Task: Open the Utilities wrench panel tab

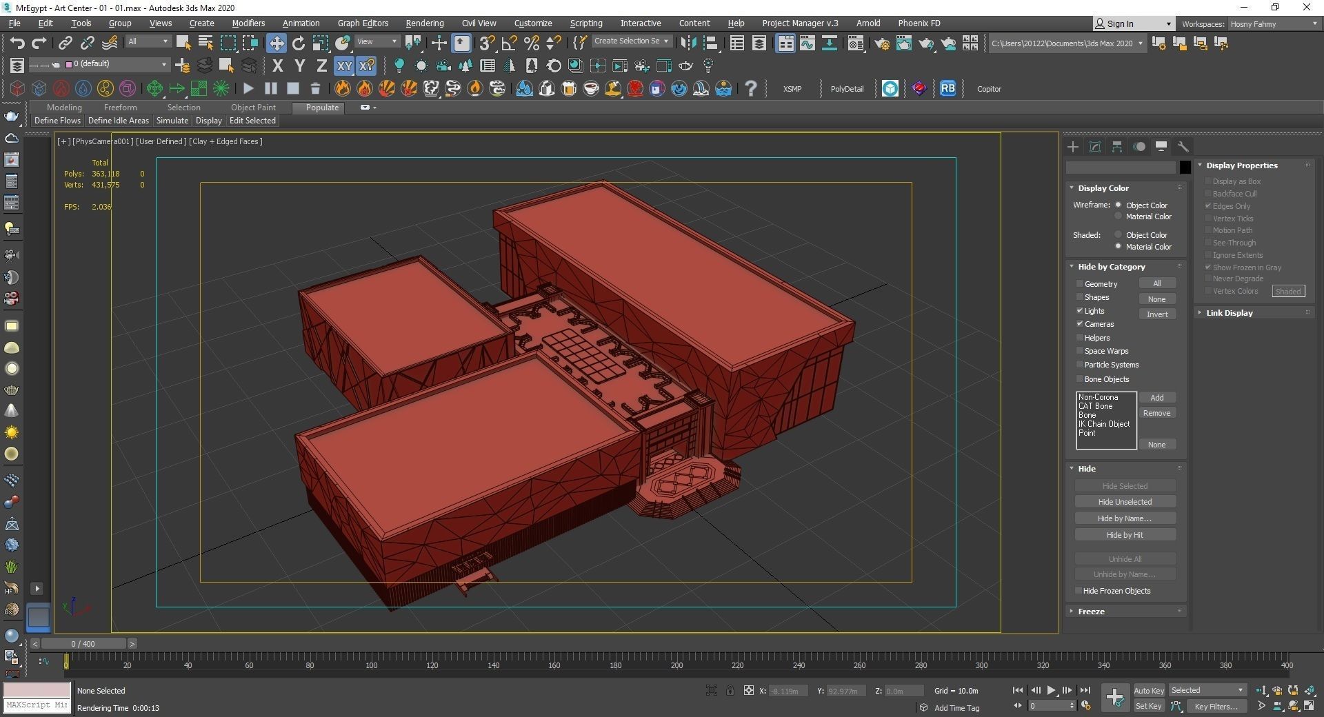Action: [x=1183, y=147]
